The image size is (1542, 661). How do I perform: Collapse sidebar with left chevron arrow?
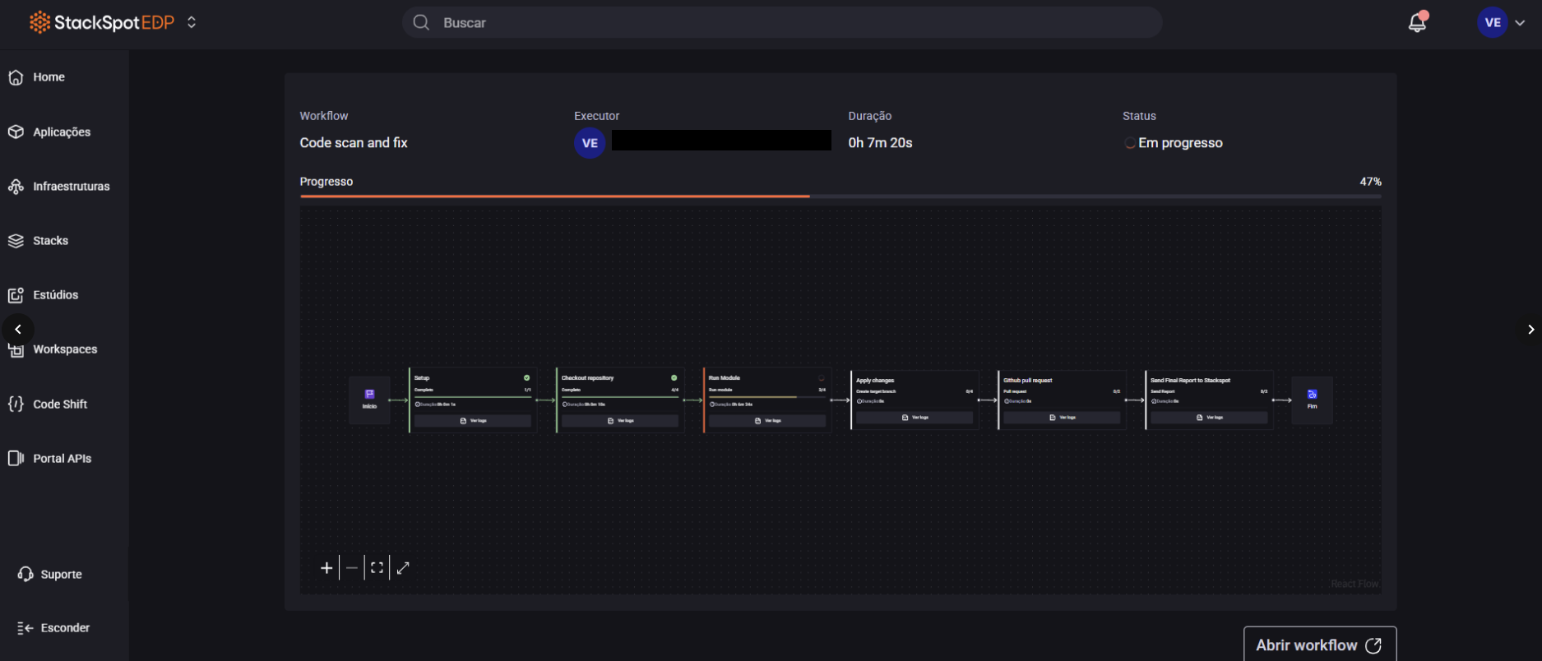tap(18, 330)
